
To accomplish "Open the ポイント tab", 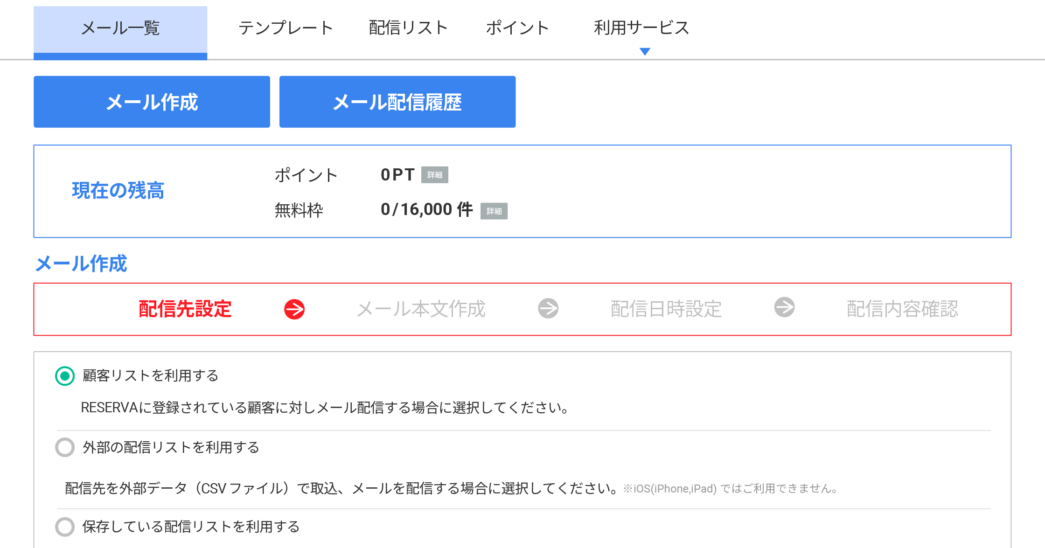I will [x=517, y=28].
